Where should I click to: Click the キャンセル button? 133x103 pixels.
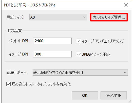point(113,95)
